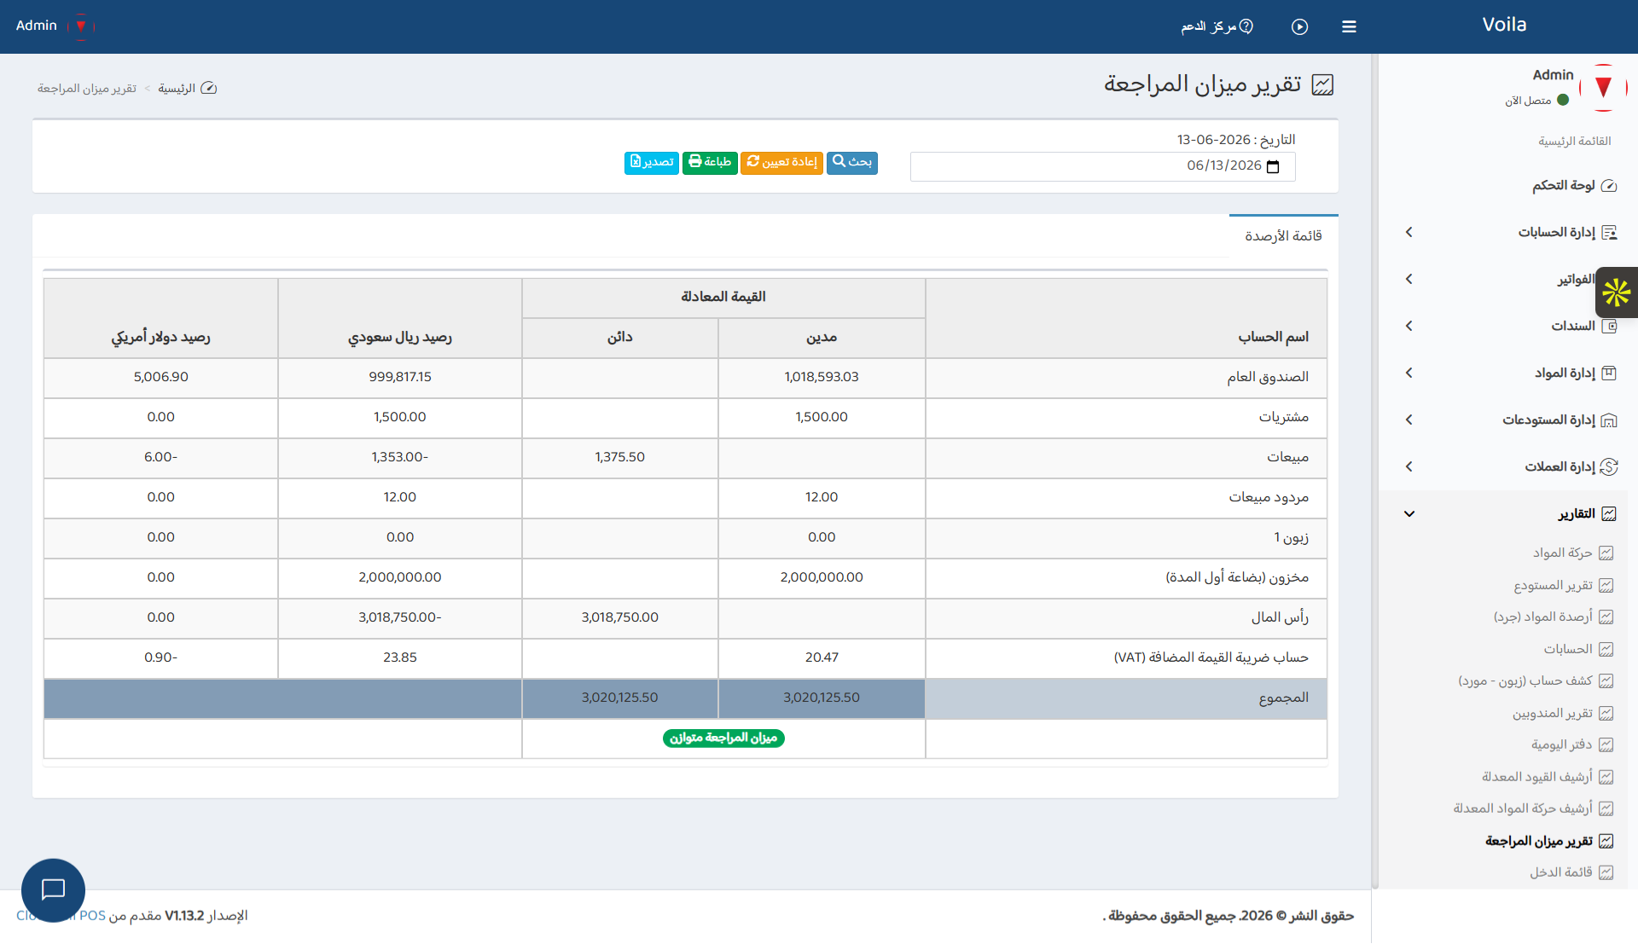Open كشف حساب (زبون - مورد) report
Screen dimensions: 1638x944
pyautogui.click(x=1536, y=680)
